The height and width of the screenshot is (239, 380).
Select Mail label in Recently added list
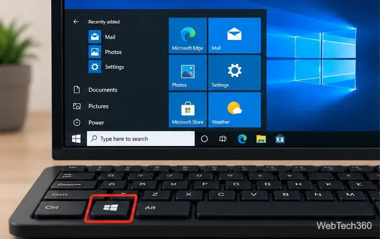pos(110,37)
